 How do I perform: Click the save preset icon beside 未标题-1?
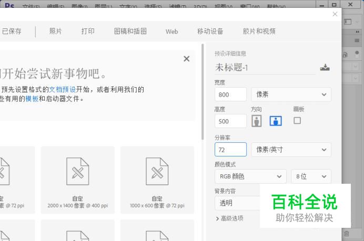325,67
